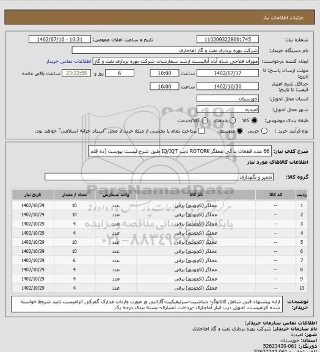Click the need date in row 10
The height and width of the screenshot is (352, 320).
(x=33, y=288)
